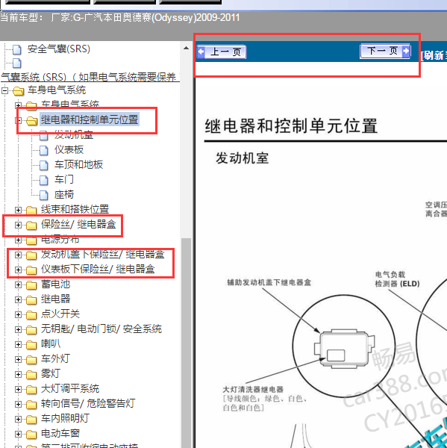Click the 安全气囊(SRS) document icon
The width and height of the screenshot is (447, 448).
[x=17, y=49]
